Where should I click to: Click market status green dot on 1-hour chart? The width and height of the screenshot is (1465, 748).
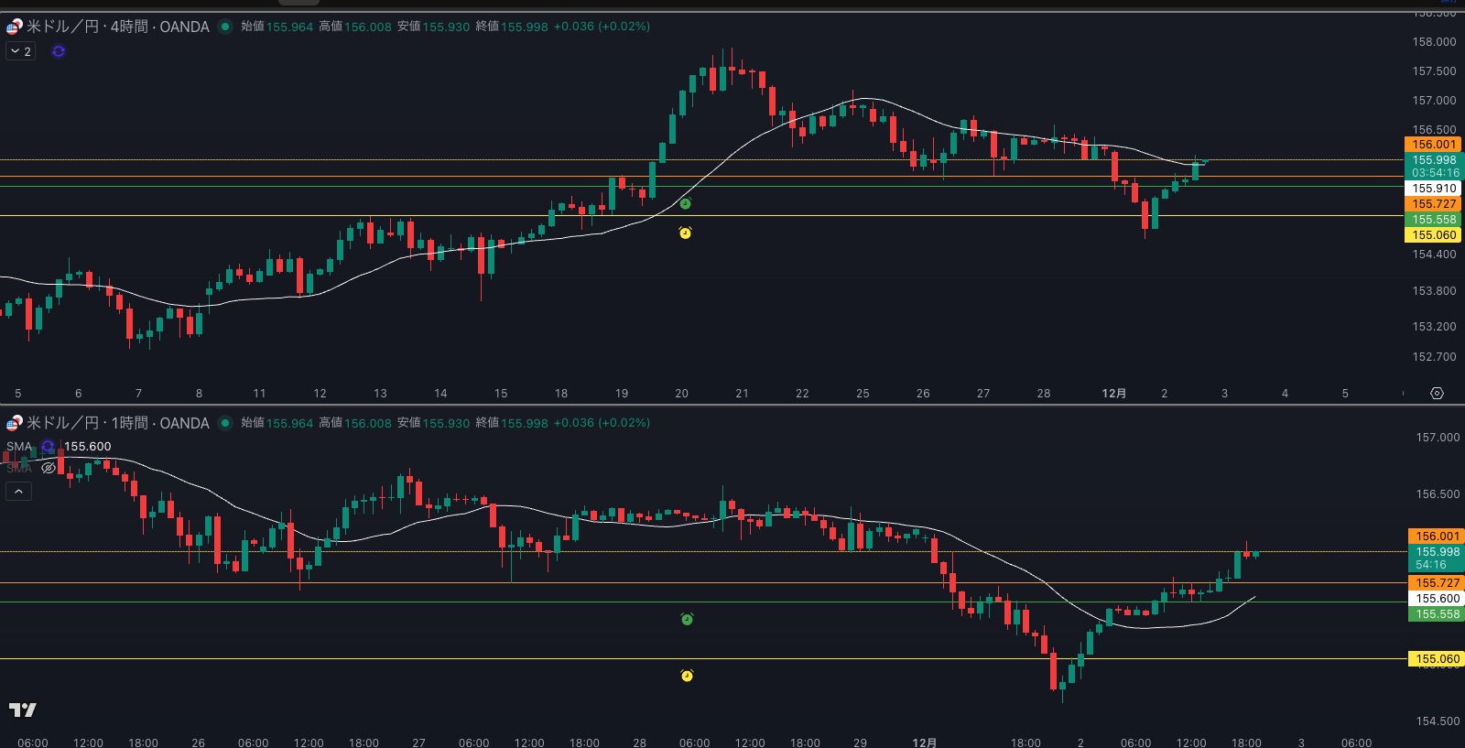(225, 423)
